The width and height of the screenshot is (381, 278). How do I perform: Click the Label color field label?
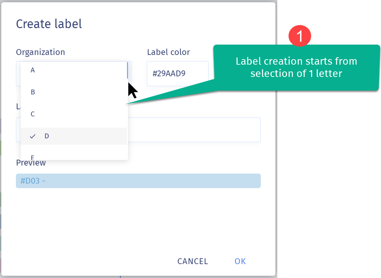click(168, 52)
